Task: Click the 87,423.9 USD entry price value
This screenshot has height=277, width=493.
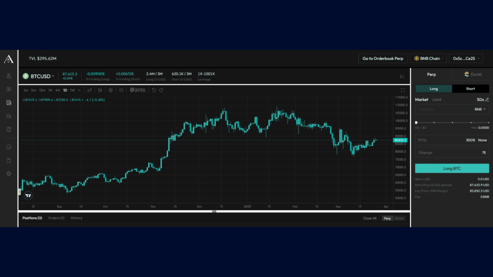Action: pos(479,185)
